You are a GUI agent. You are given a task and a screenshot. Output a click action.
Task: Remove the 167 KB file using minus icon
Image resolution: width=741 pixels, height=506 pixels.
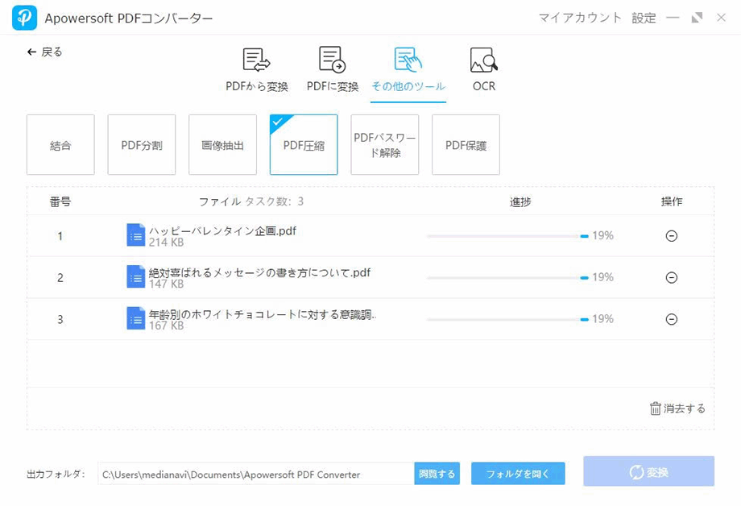[672, 319]
